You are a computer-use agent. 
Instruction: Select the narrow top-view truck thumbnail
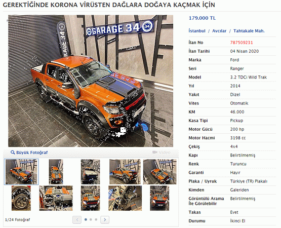click(x=56, y=172)
